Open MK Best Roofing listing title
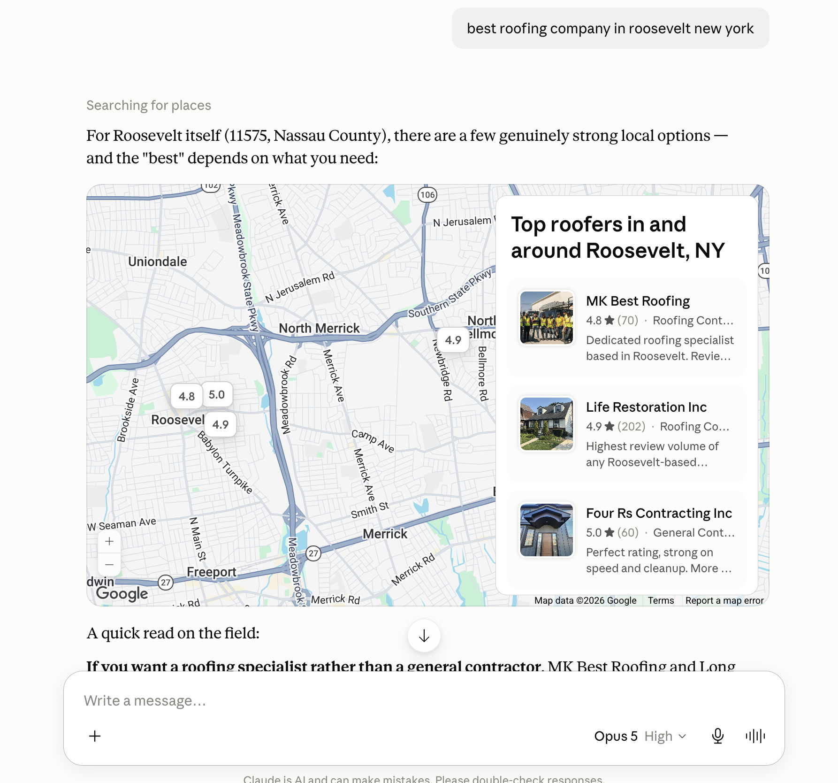Viewport: 838px width, 783px height. (x=638, y=301)
